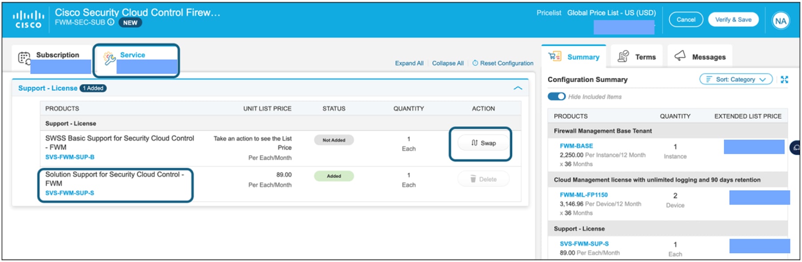Click the Cisco logo
This screenshot has height=262, width=802.
pyautogui.click(x=28, y=20)
